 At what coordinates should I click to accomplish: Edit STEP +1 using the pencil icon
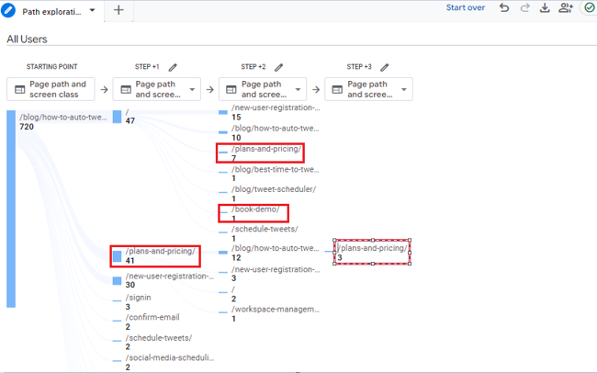click(173, 67)
